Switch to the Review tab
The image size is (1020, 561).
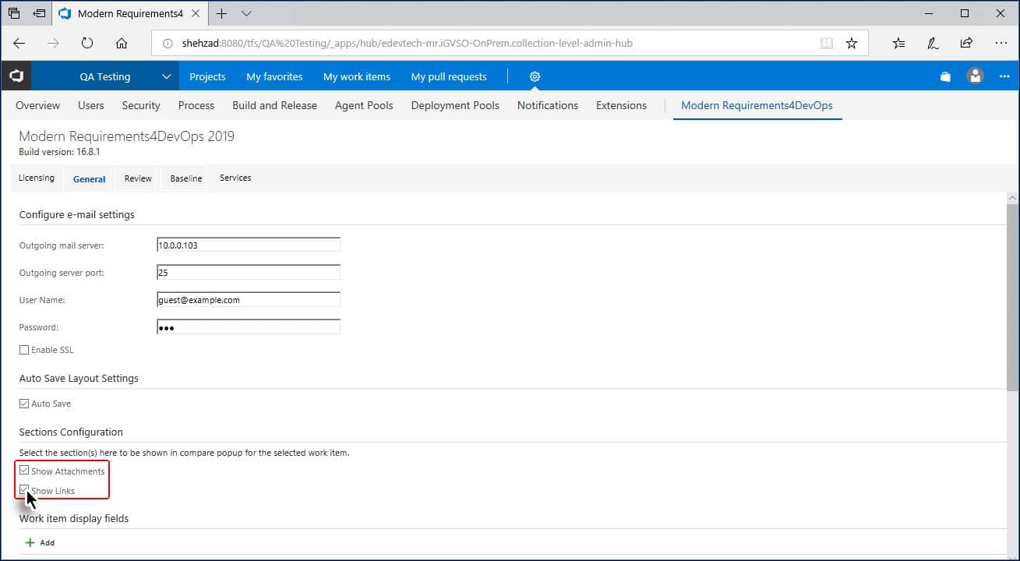[x=138, y=179]
